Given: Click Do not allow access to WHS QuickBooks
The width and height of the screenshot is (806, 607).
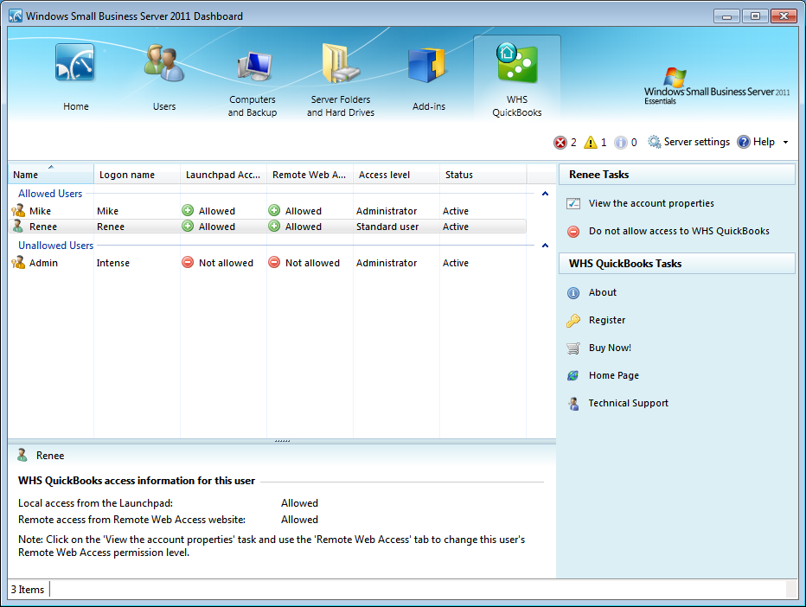Looking at the screenshot, I should pyautogui.click(x=678, y=232).
